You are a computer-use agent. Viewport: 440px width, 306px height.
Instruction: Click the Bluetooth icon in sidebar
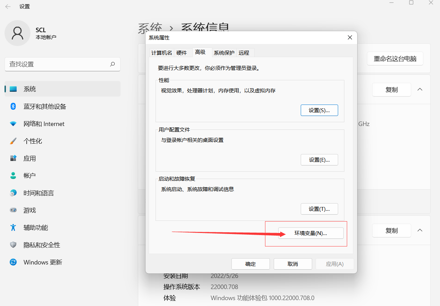pos(13,106)
